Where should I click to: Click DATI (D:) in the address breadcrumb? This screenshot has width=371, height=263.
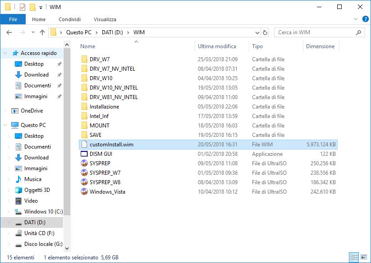112,32
